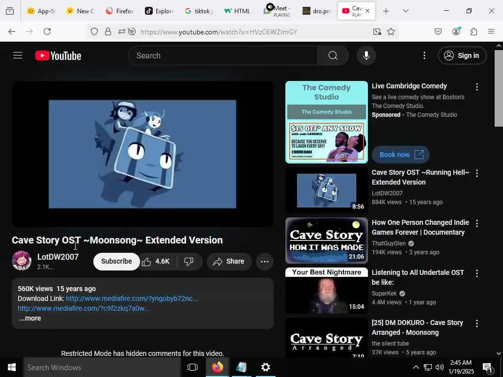The height and width of the screenshot is (377, 503).
Task: Open first mediafire download link
Action: click(x=132, y=298)
